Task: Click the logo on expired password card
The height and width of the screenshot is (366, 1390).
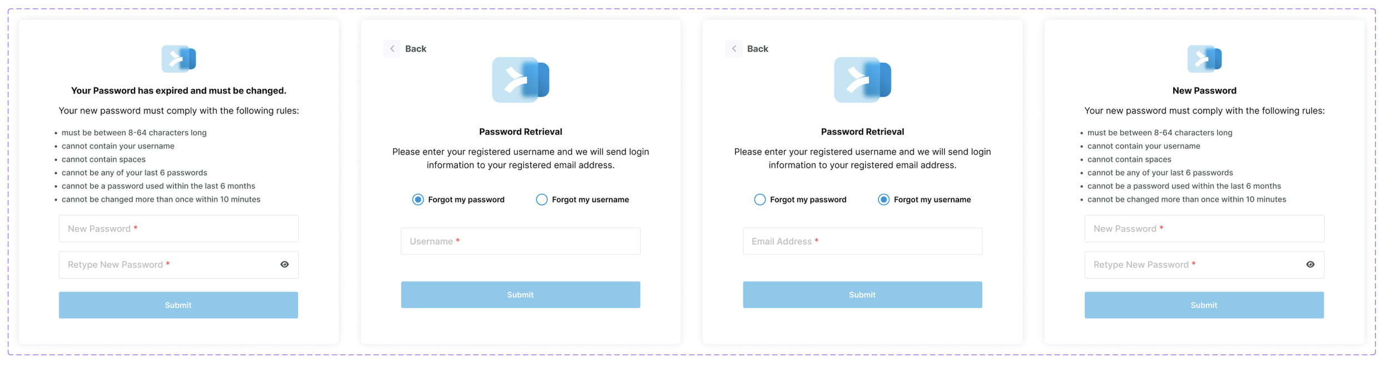Action: coord(178,59)
